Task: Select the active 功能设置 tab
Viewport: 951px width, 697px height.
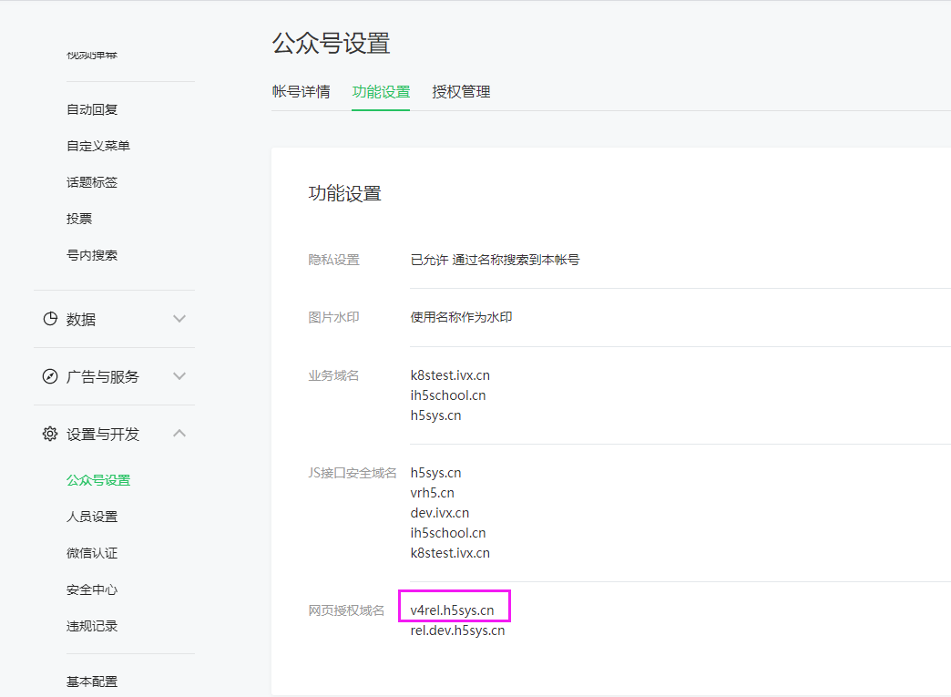Action: point(381,92)
